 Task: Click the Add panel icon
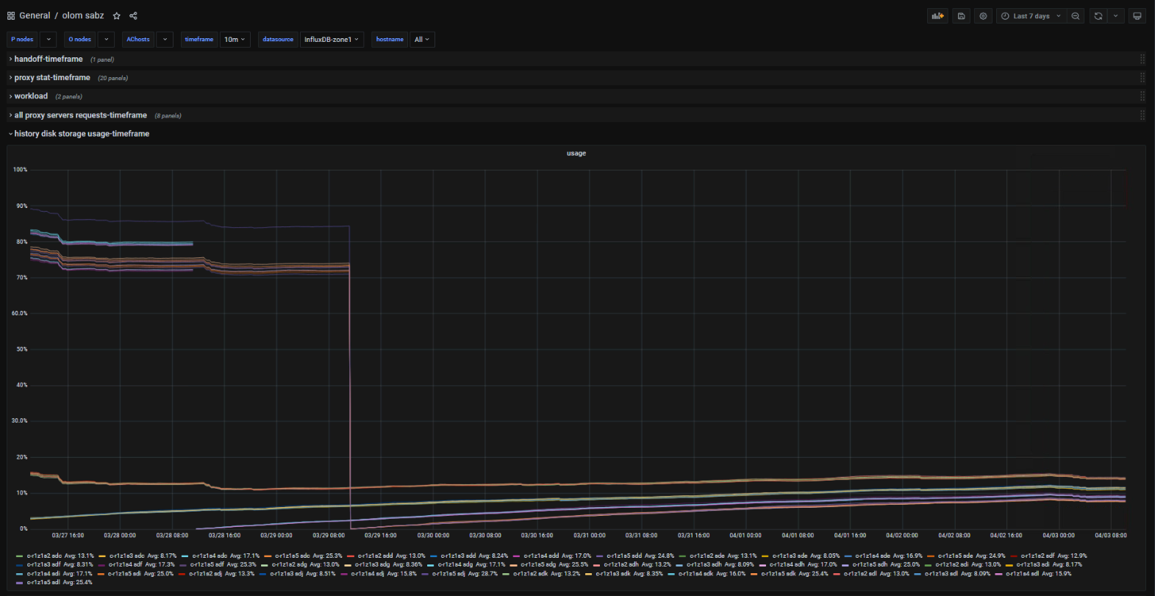pos(937,16)
